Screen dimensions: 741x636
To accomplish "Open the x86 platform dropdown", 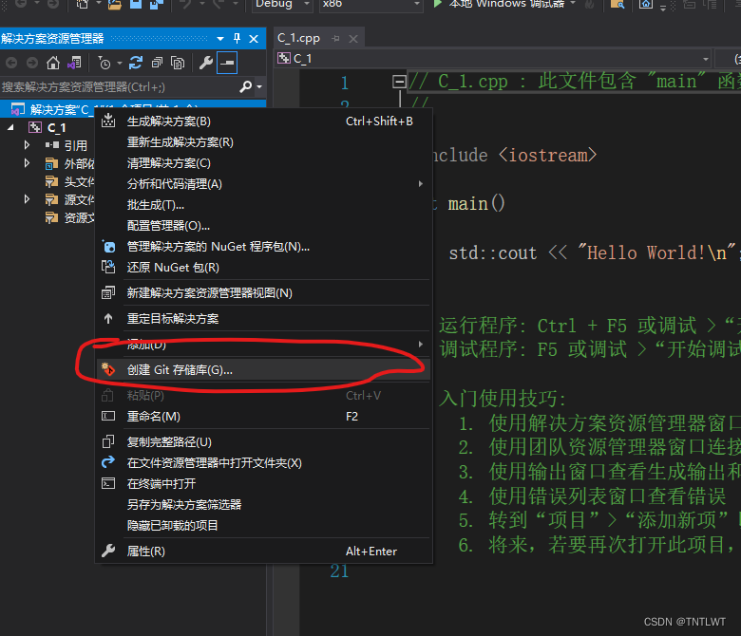I will (x=370, y=4).
